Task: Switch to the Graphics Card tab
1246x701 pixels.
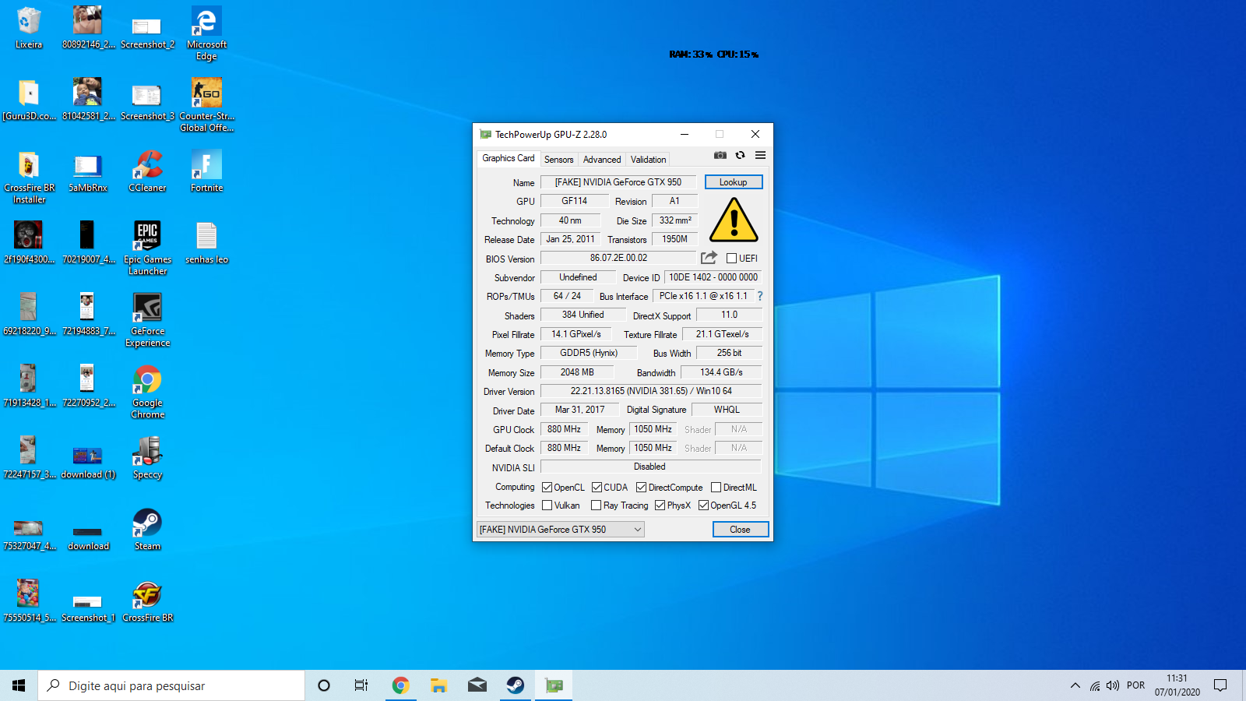Action: (x=508, y=158)
